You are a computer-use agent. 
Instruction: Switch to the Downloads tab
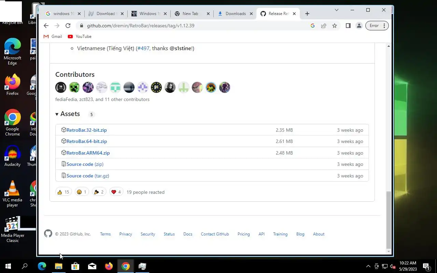click(x=235, y=14)
